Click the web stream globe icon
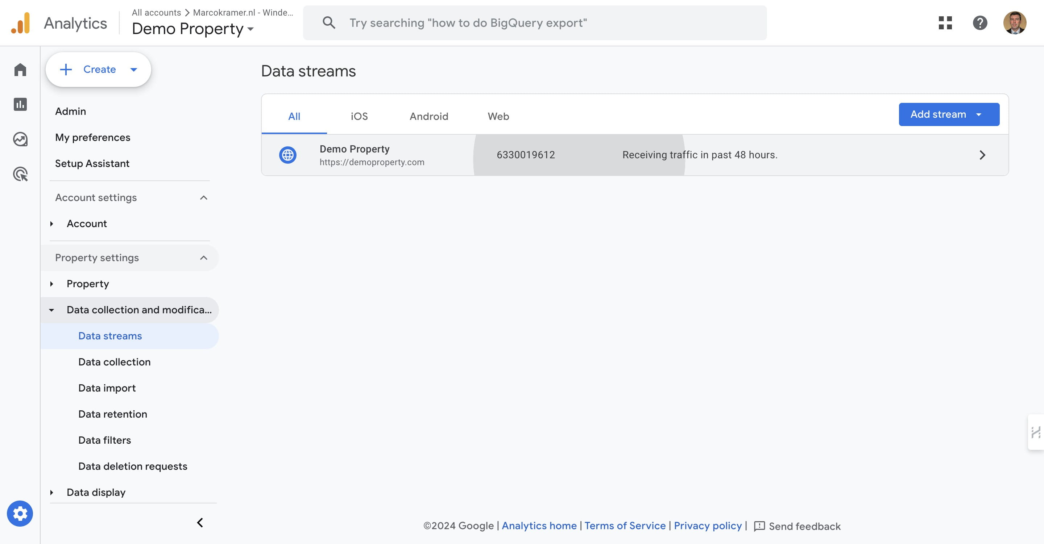The height and width of the screenshot is (544, 1044). (x=288, y=155)
